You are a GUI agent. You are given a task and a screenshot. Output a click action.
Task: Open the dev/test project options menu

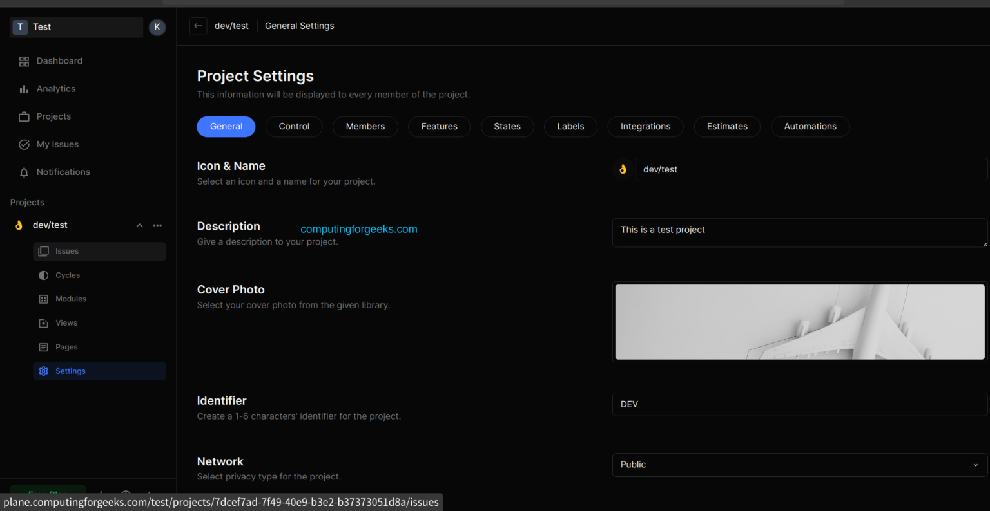pyautogui.click(x=157, y=225)
